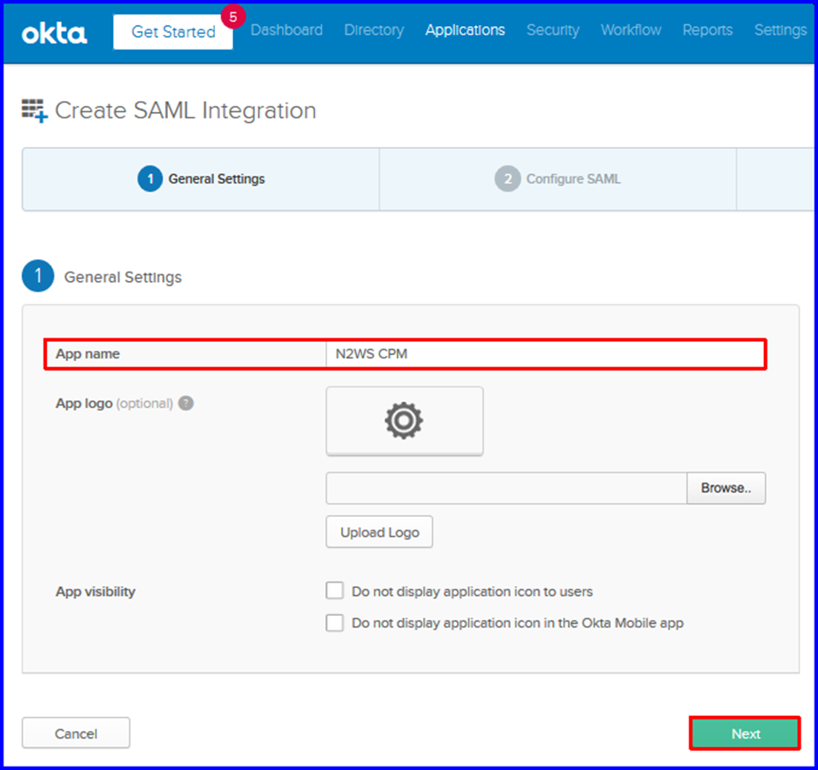818x770 pixels.
Task: Click the logo file path field
Action: pos(506,488)
